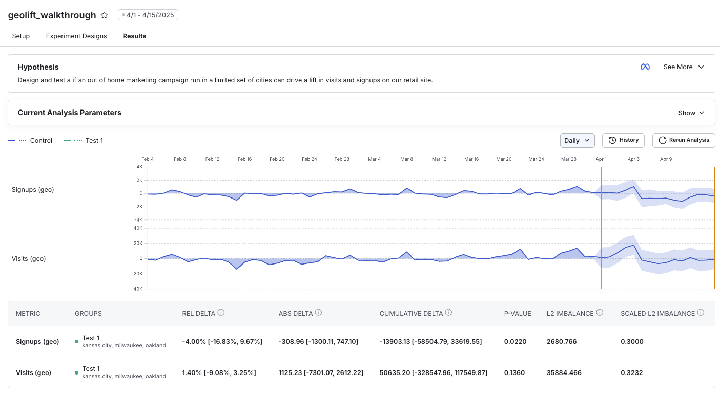
Task: Click the info icon beside ABS DELTA
Action: pyautogui.click(x=318, y=312)
